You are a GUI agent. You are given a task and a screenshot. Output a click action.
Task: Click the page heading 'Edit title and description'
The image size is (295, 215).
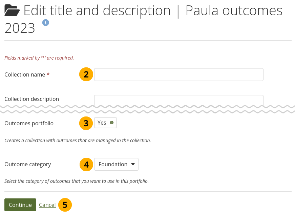point(97,11)
